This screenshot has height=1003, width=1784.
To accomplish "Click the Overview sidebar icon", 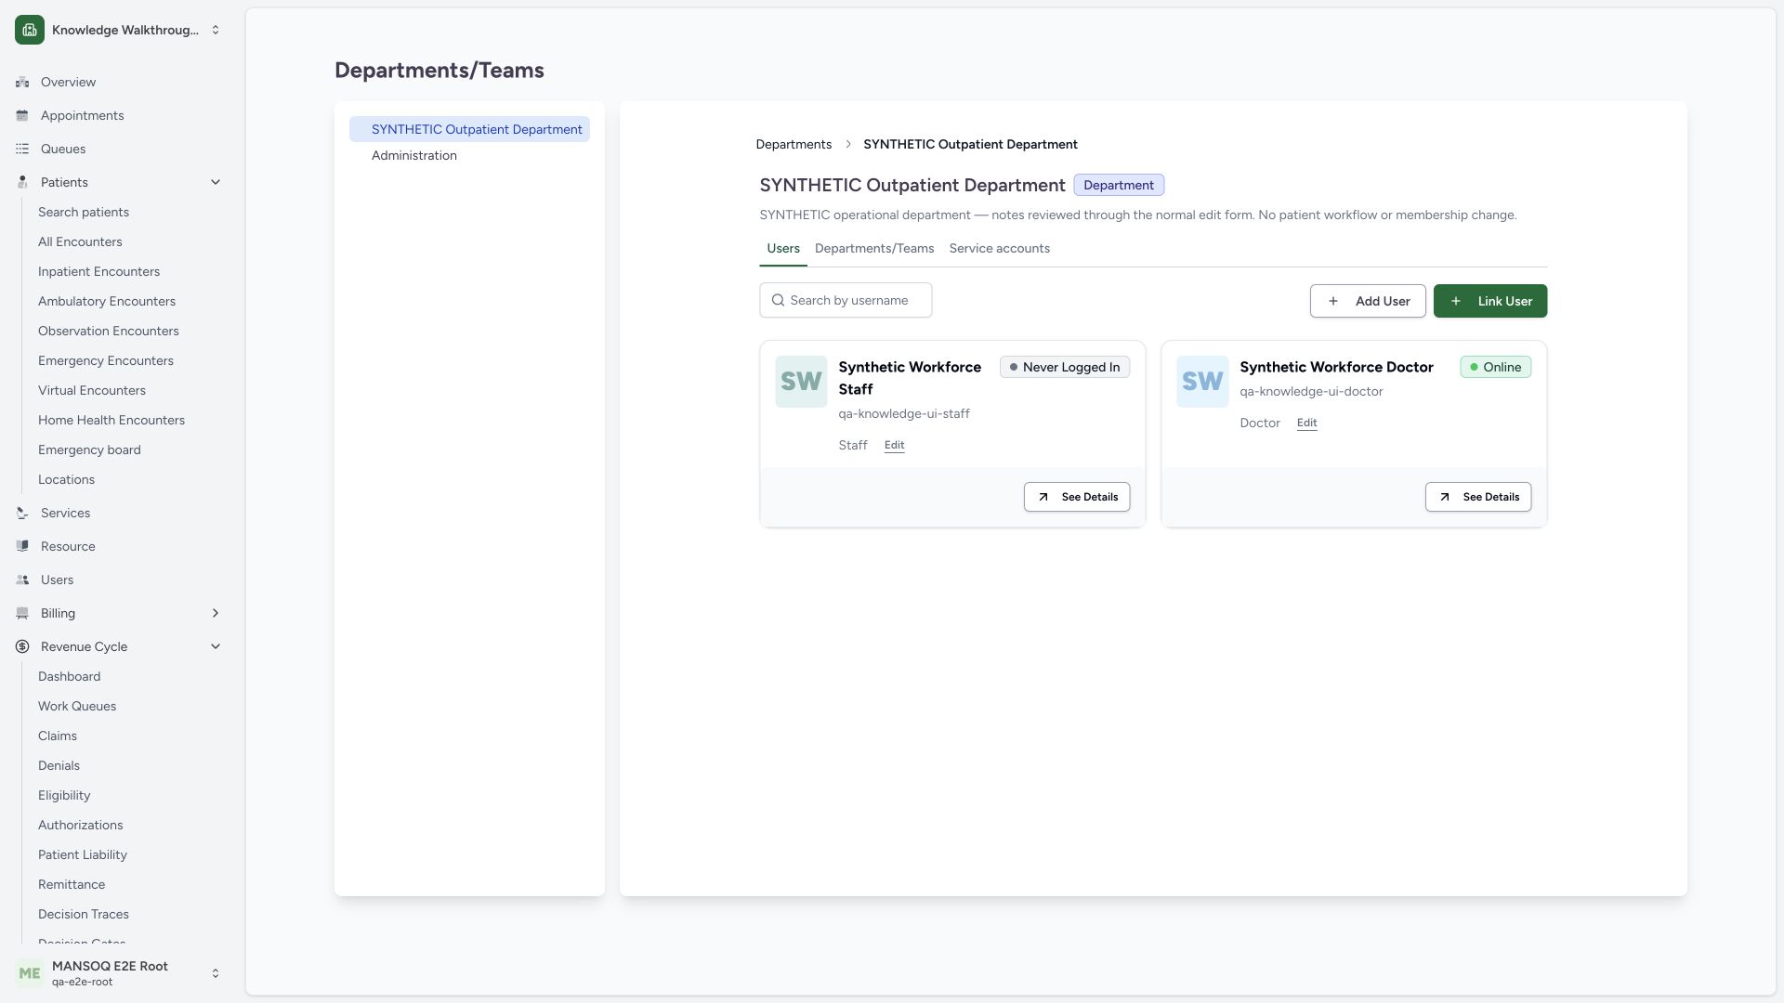I will tap(22, 82).
